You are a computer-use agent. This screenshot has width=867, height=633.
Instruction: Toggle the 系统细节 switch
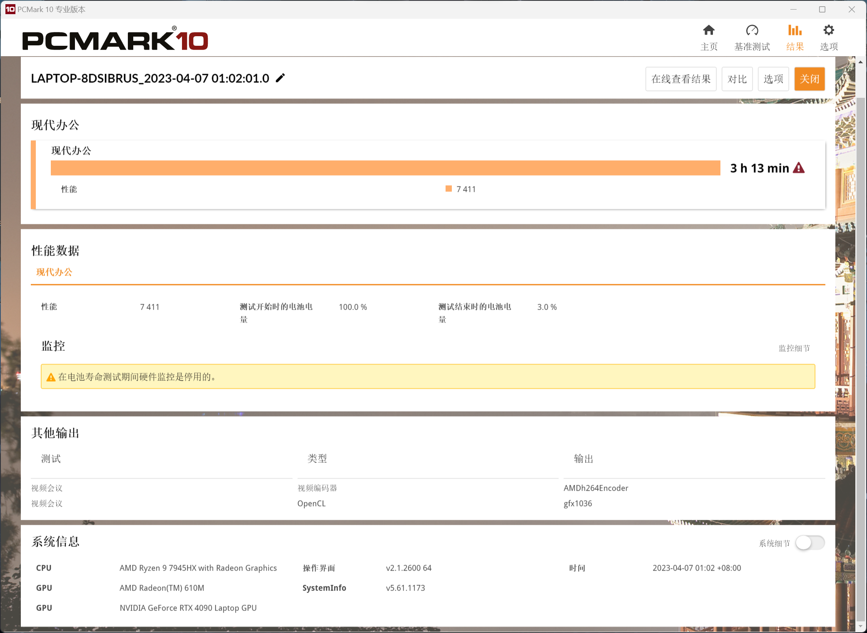click(x=810, y=543)
